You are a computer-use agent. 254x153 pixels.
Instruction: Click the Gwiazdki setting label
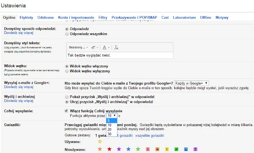click(x=12, y=125)
